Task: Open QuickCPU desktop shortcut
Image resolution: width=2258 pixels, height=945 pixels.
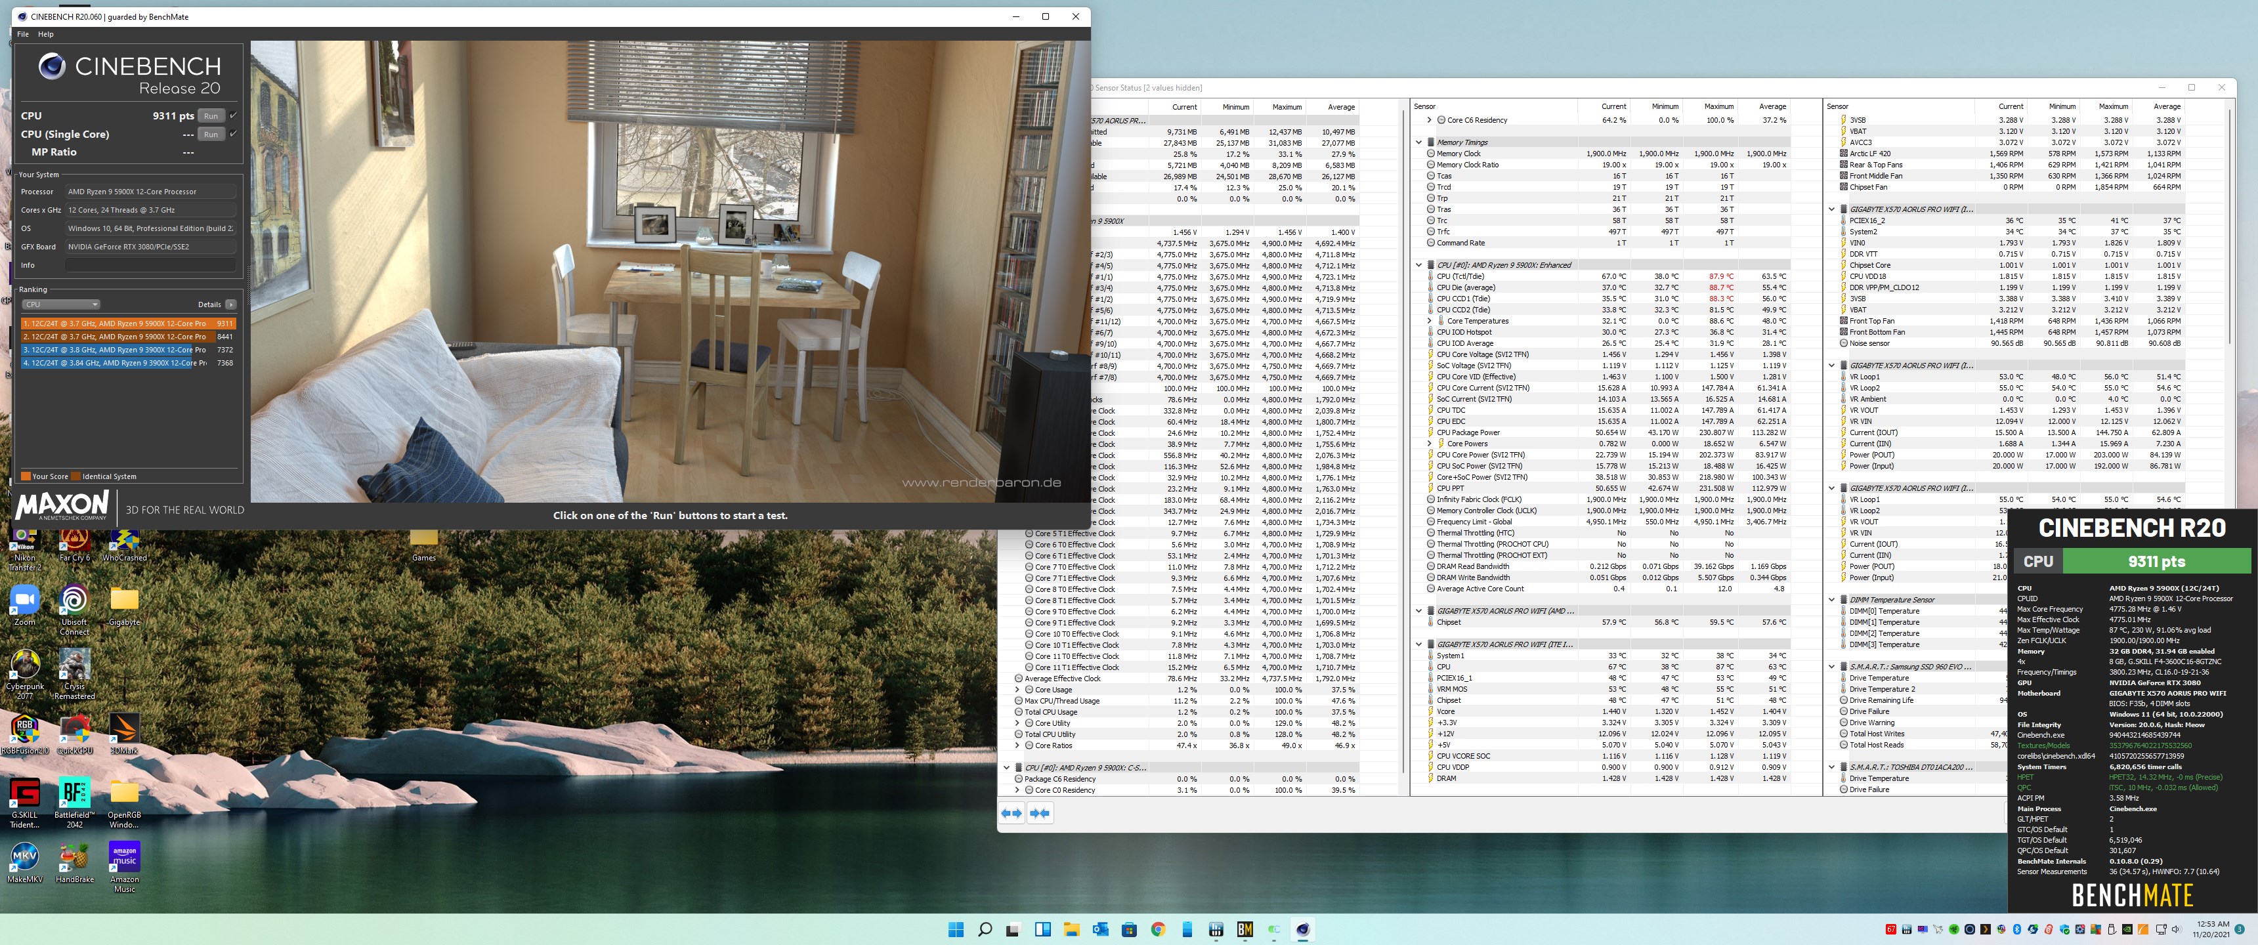Action: click(x=75, y=734)
